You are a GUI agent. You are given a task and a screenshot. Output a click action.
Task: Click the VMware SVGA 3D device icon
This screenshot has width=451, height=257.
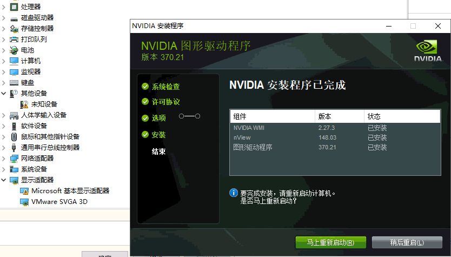24,202
